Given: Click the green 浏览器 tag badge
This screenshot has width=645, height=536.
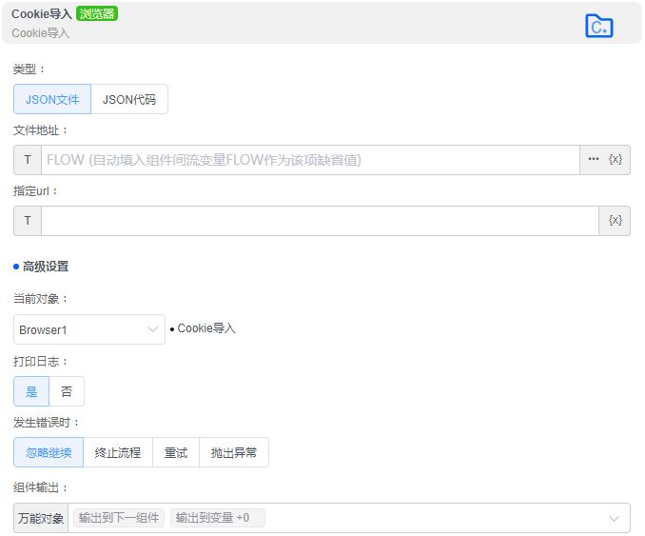Looking at the screenshot, I should (x=97, y=13).
